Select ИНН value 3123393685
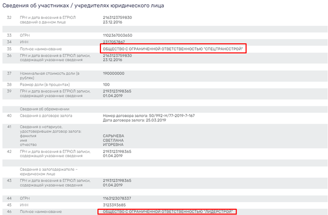The width and height of the screenshot is (328, 215). coord(114,205)
